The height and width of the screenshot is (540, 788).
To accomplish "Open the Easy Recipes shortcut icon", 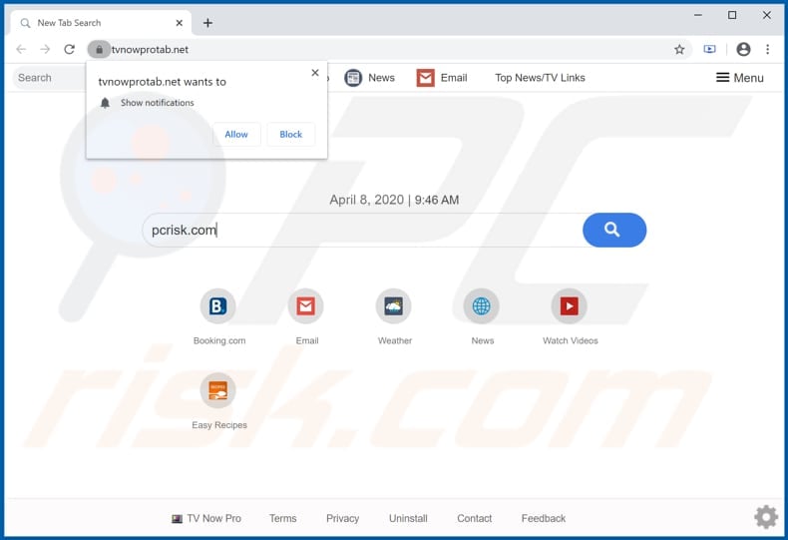I will click(217, 390).
